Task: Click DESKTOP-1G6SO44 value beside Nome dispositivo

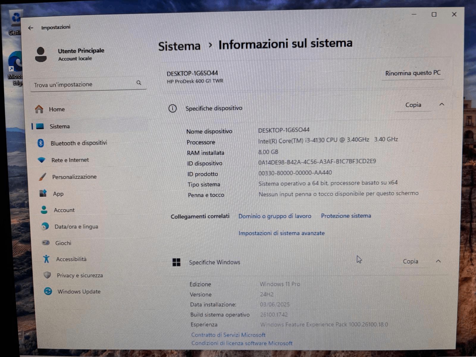Action: tap(284, 130)
